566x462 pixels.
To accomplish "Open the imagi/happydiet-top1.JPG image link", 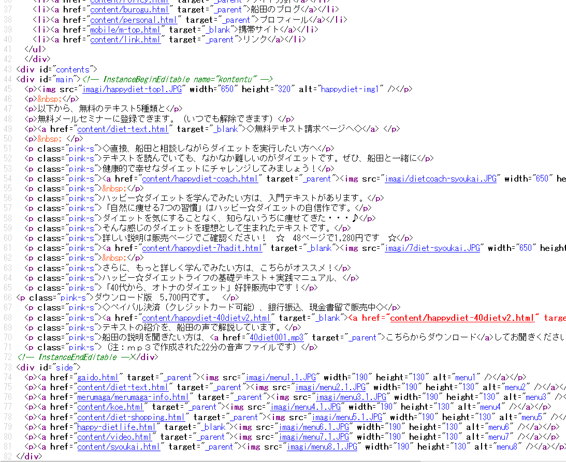I will tap(132, 89).
